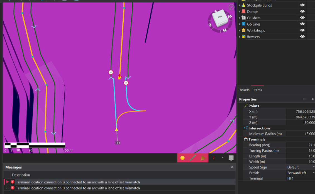Click the Workshops house icon
The height and width of the screenshot is (194, 315).
243,30
